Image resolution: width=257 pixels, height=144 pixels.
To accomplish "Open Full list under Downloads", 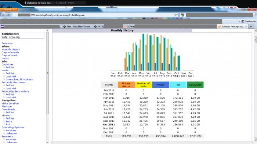I will (x=10, y=112).
